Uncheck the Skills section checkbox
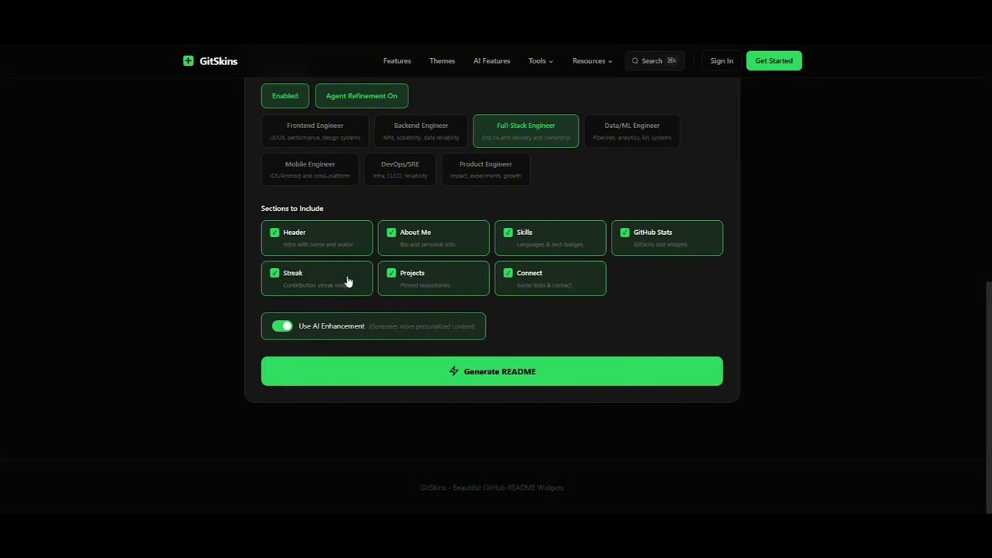 coord(508,232)
